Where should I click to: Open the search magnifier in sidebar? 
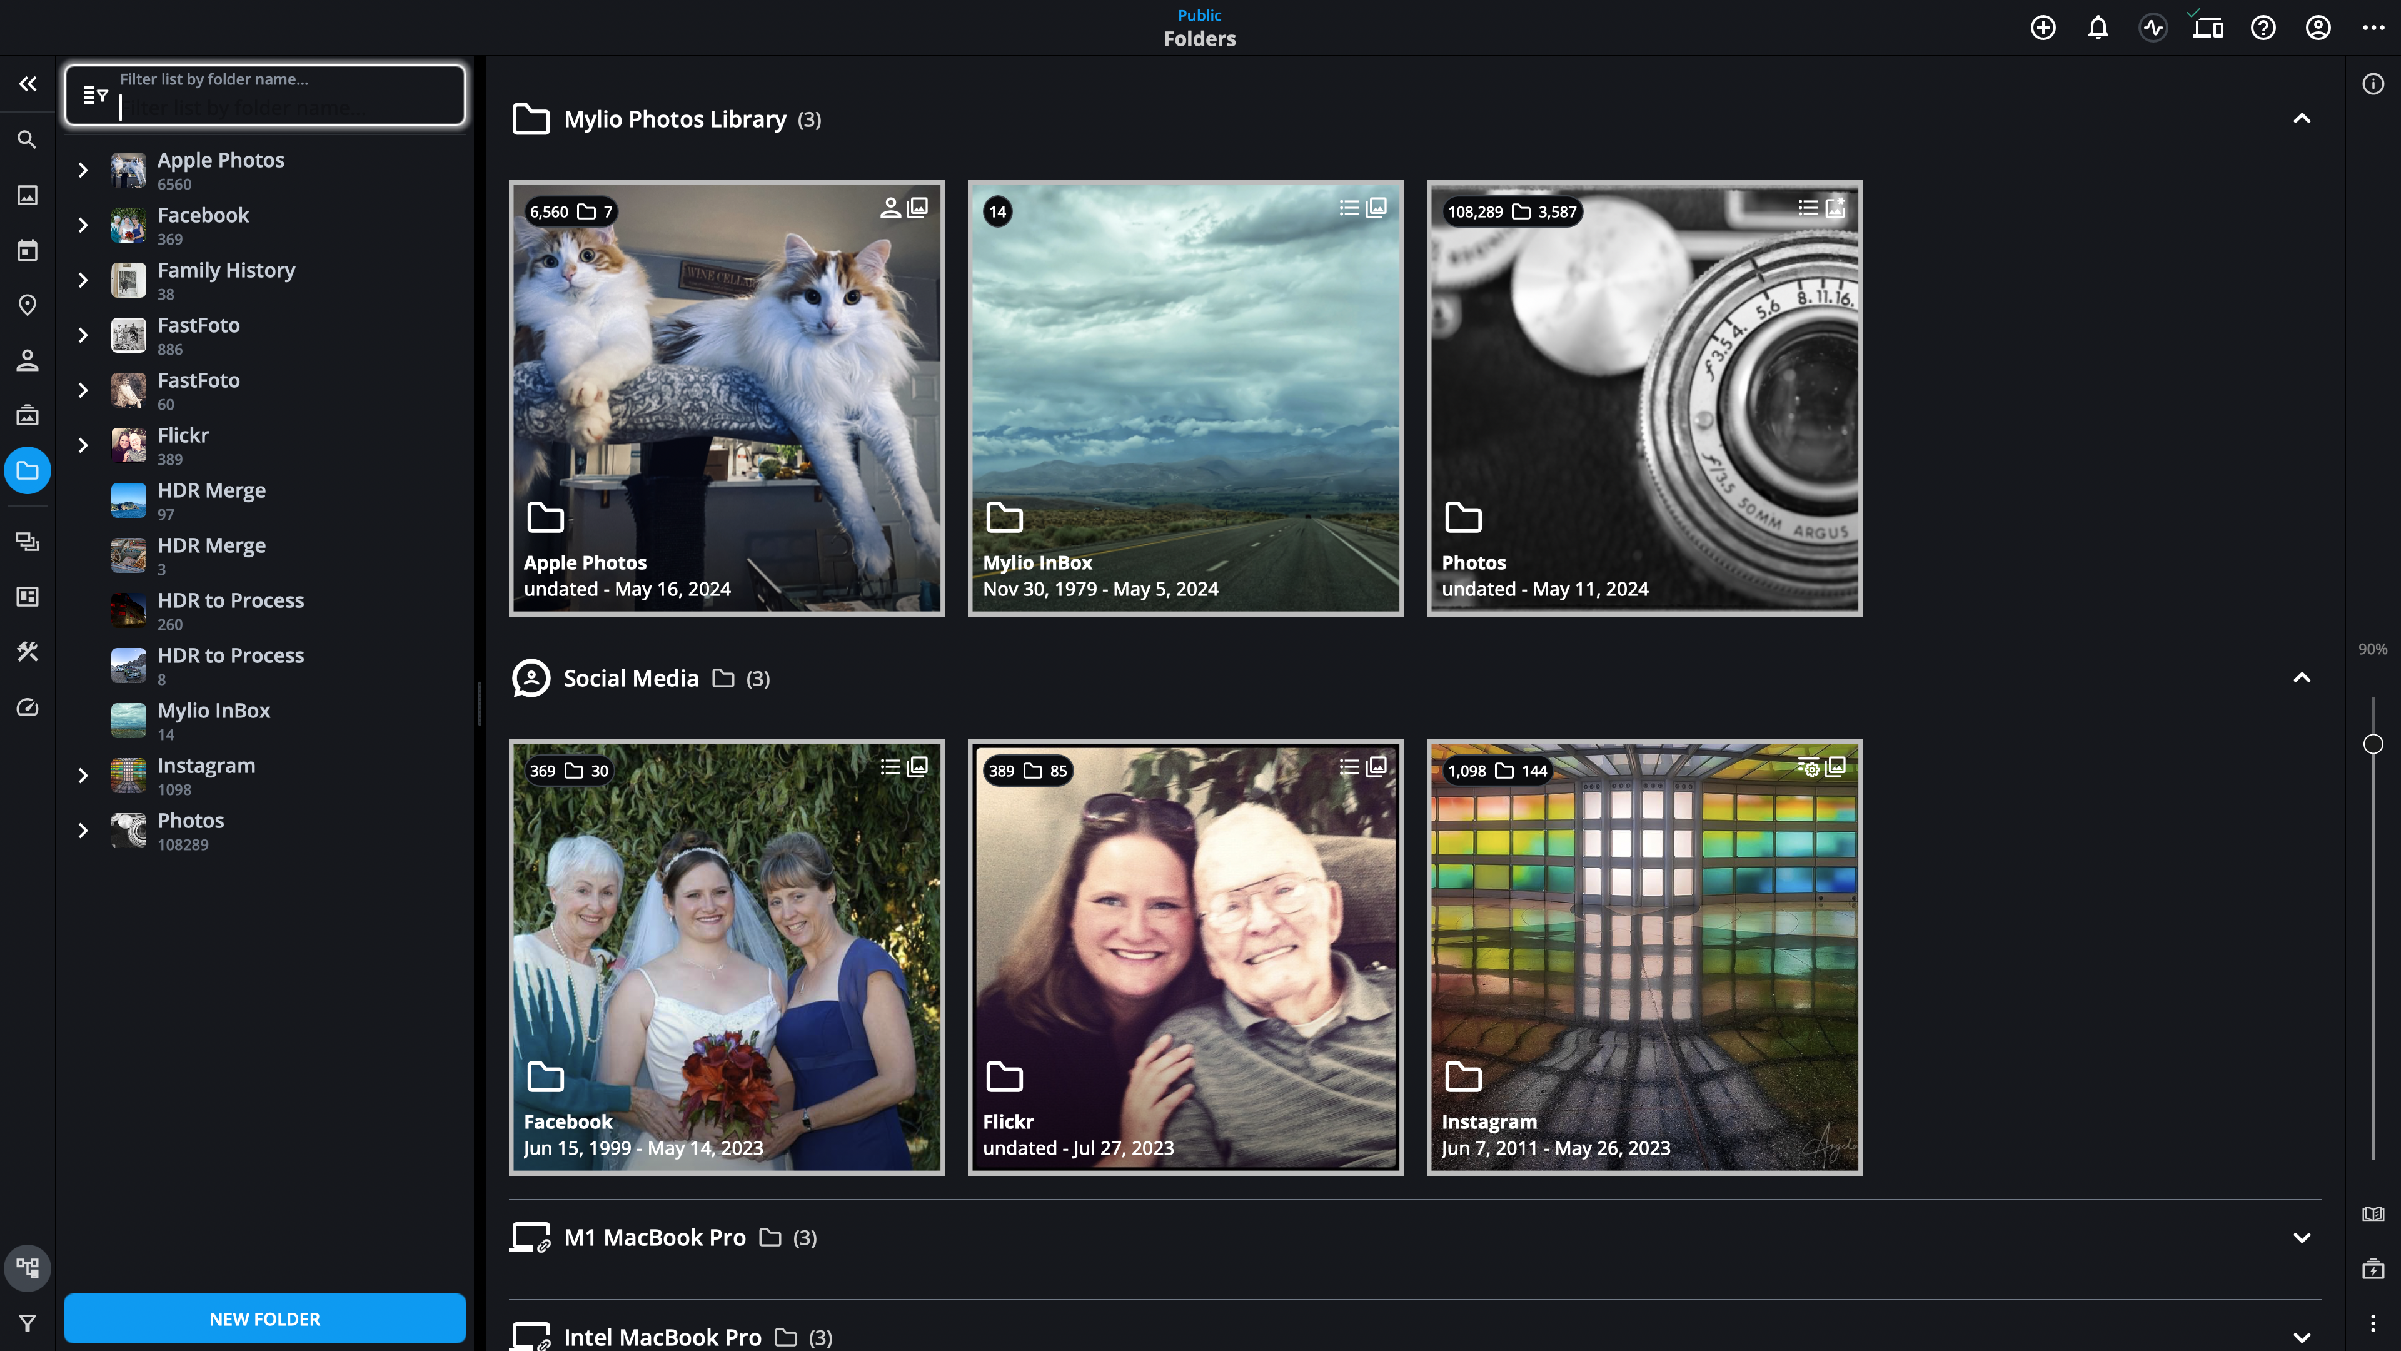pos(27,140)
